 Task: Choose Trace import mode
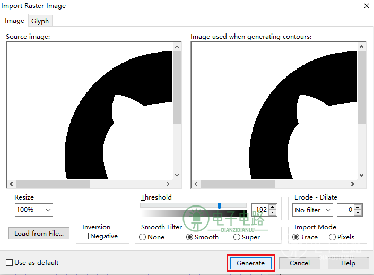tap(295, 237)
